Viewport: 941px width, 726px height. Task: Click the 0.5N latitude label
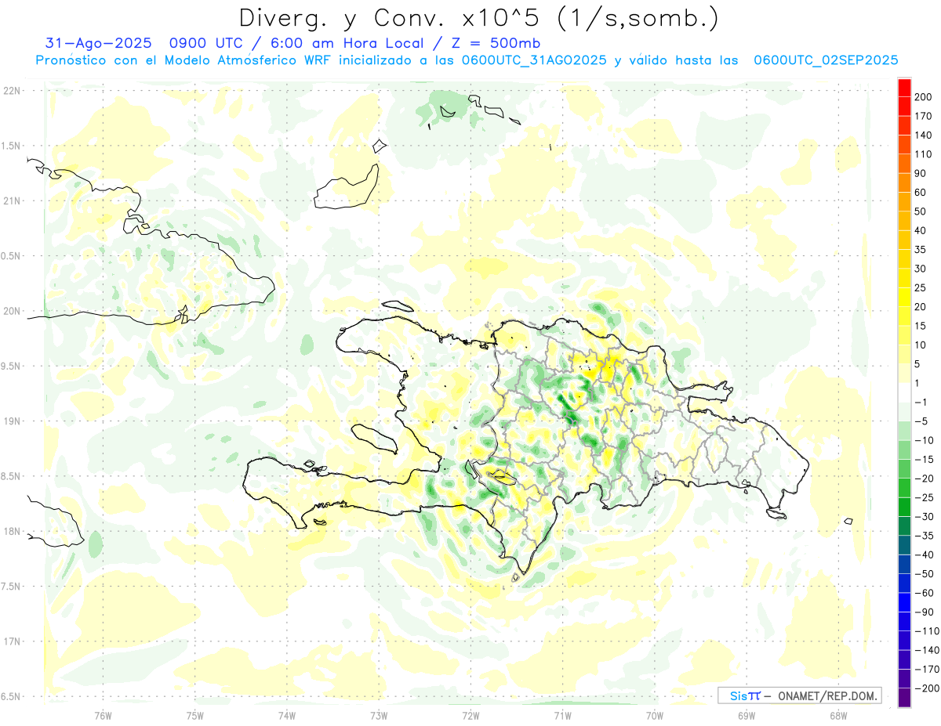pos(12,256)
